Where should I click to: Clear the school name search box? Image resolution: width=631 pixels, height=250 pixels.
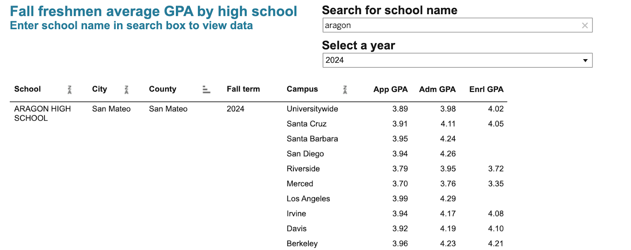tap(584, 26)
